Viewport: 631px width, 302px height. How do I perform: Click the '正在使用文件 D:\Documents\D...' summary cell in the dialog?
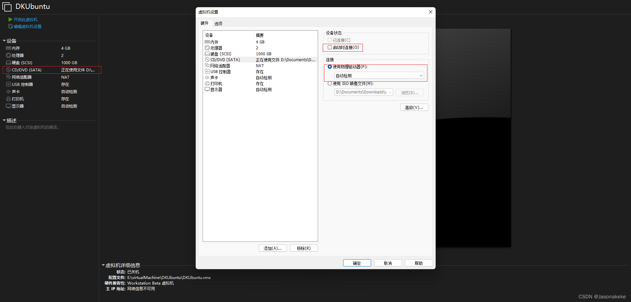tap(286, 60)
